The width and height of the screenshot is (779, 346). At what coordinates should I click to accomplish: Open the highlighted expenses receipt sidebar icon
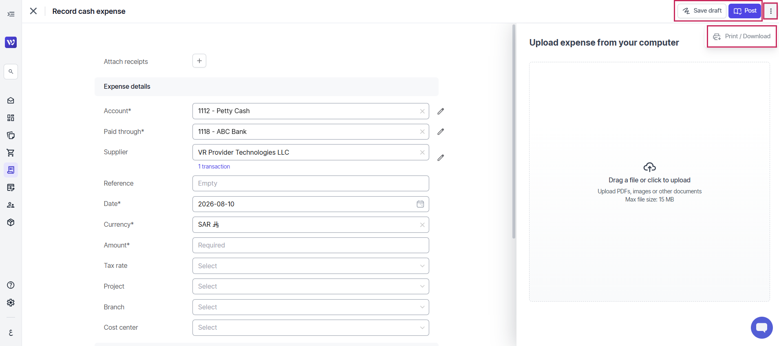click(11, 170)
